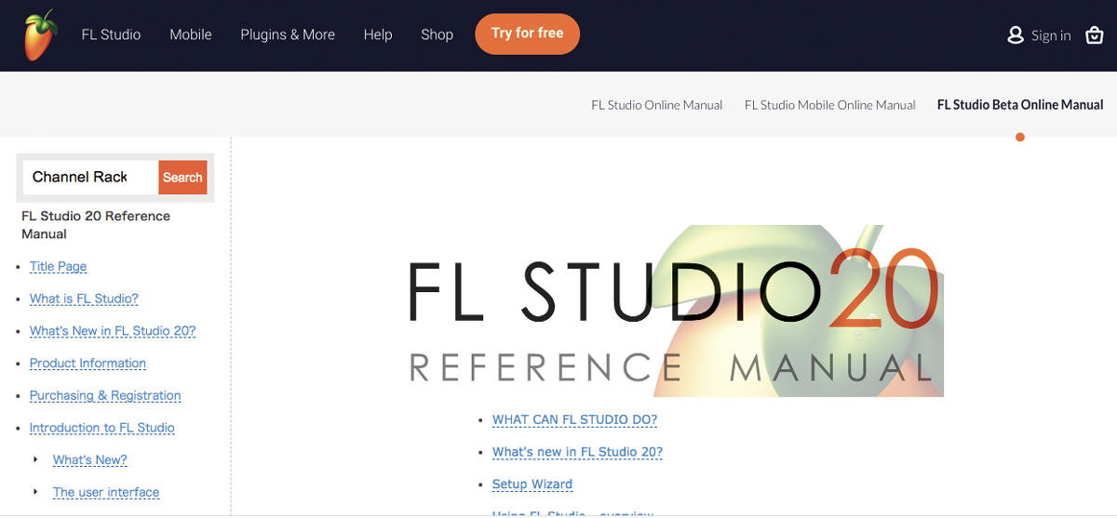This screenshot has width=1117, height=518.
Task: Click the orange Search button
Action: pyautogui.click(x=182, y=178)
